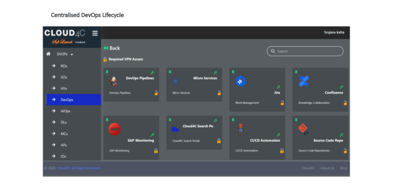The height and width of the screenshot is (190, 396).
Task: Open the ROx sidebar entry
Action: tap(63, 66)
